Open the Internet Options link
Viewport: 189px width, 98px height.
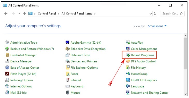(21, 86)
